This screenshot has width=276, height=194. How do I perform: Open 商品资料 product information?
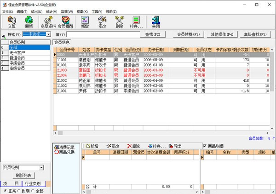coord(48,22)
